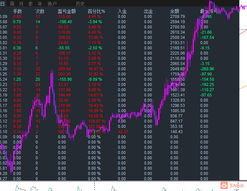247x191 pixels.
Task: Select profit value 108.37
Action: [64, 53]
